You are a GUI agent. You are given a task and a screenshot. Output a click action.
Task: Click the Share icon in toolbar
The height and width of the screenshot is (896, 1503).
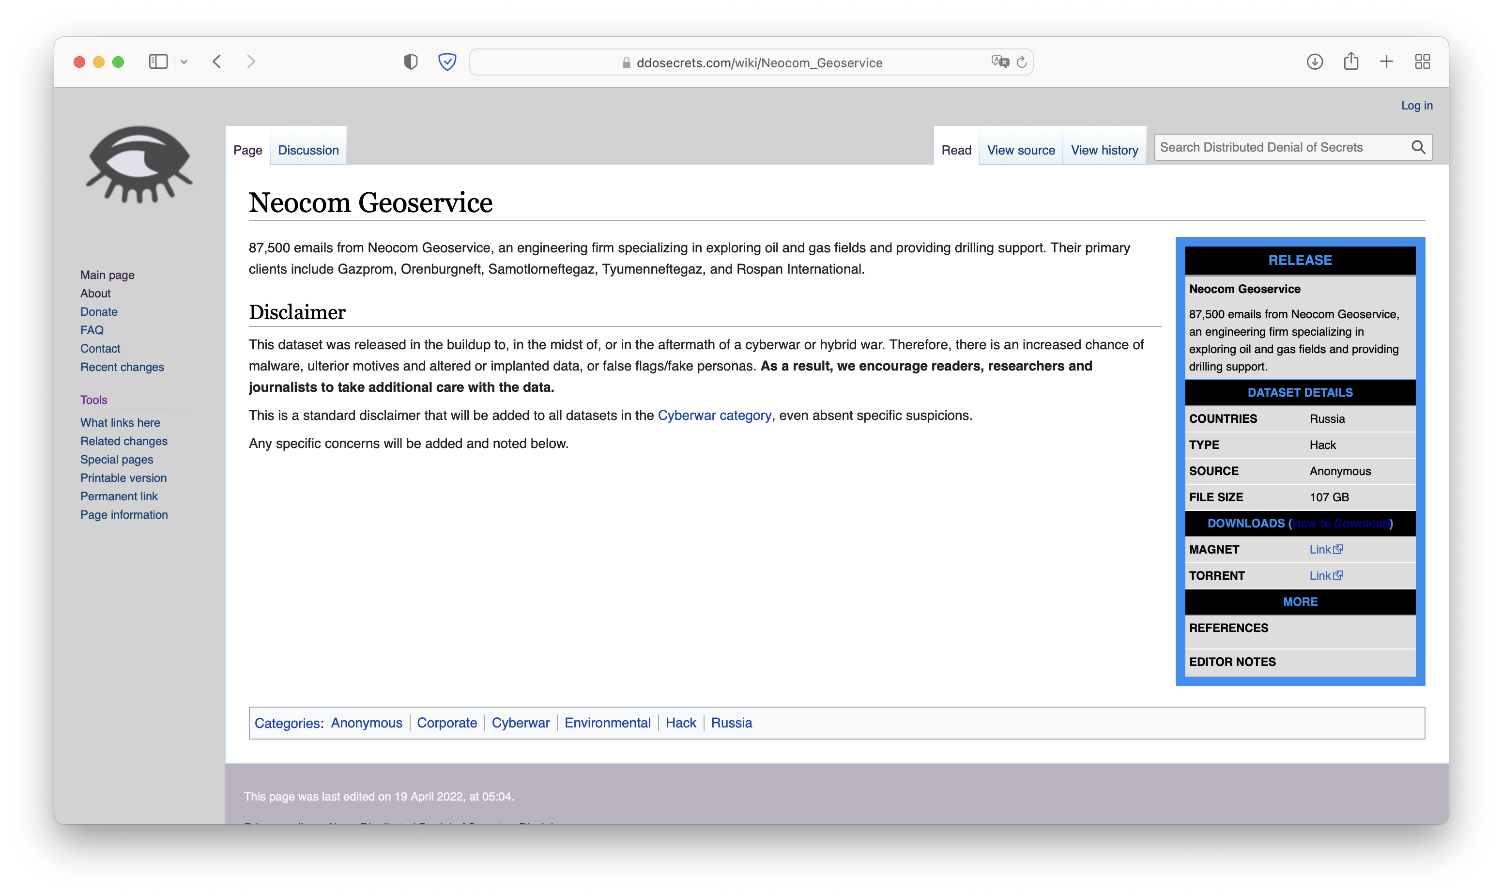pos(1351,62)
